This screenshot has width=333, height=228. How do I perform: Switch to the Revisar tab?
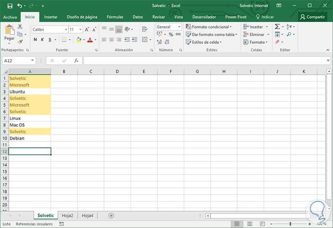(x=158, y=17)
